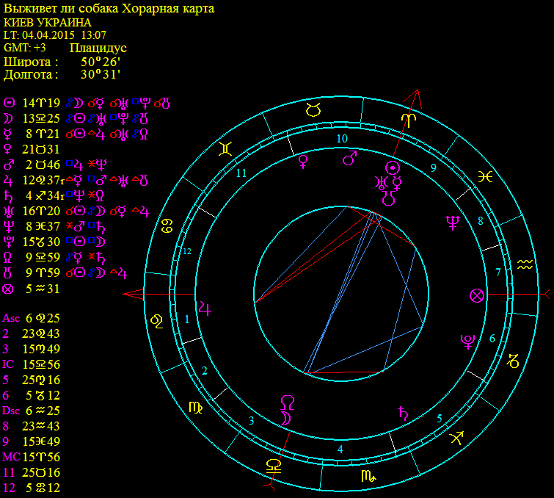Click the Moon symbol in the planet list

tap(8, 118)
